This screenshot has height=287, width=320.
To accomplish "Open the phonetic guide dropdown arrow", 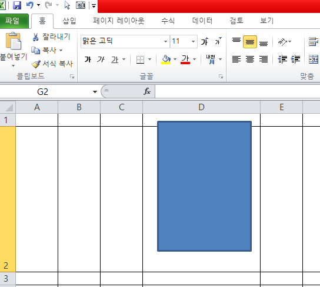I will 221,60.
